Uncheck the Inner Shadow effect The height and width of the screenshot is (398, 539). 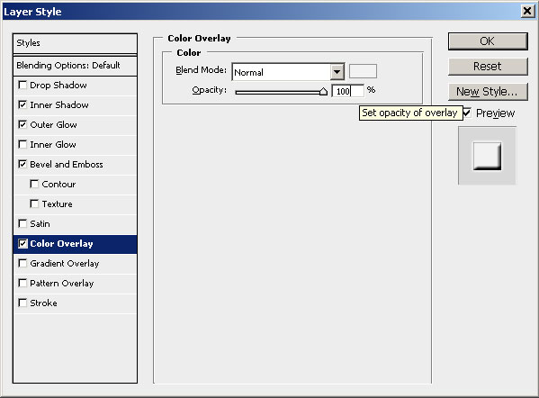point(22,104)
